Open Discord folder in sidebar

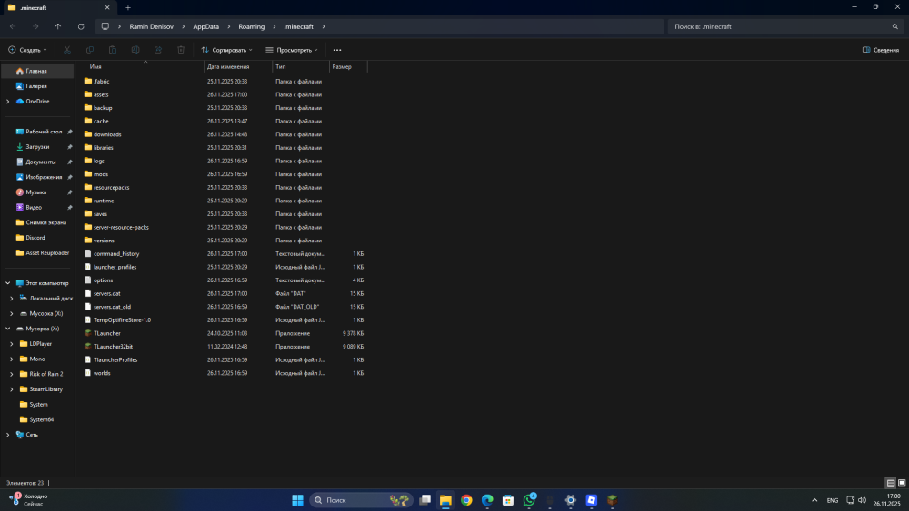(37, 238)
